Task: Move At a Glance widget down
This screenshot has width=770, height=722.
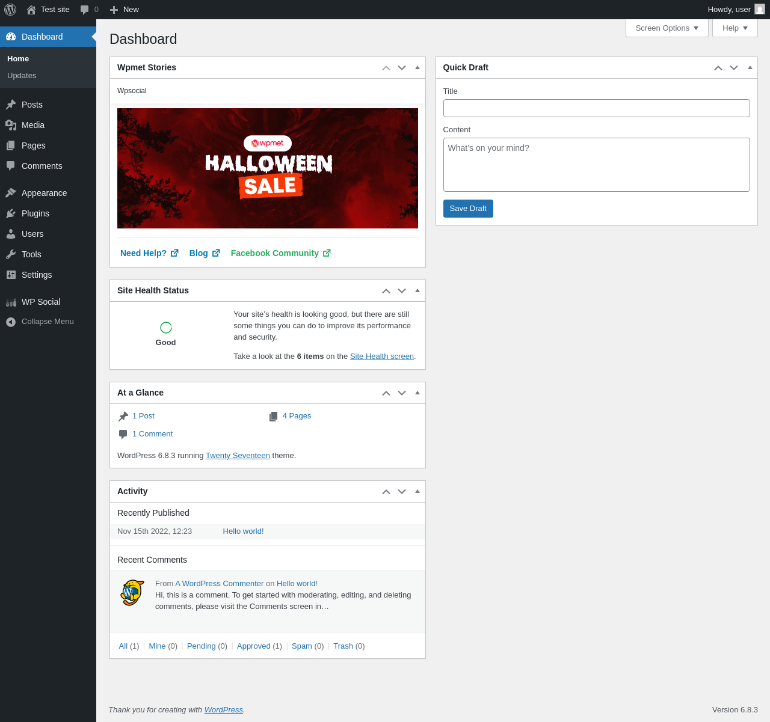Action: click(402, 393)
